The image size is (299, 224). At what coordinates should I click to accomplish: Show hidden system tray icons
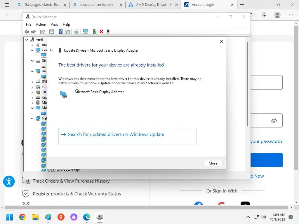(248, 217)
